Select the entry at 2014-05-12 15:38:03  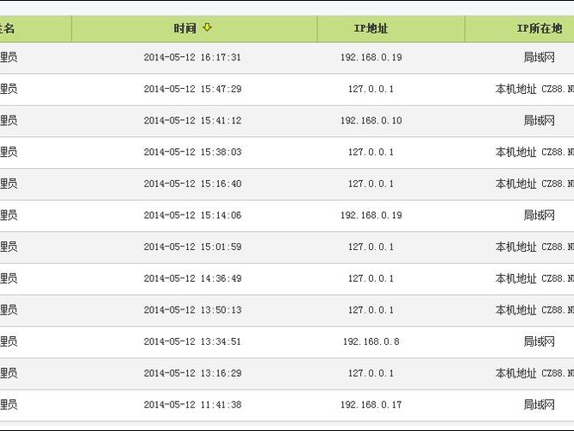(192, 152)
